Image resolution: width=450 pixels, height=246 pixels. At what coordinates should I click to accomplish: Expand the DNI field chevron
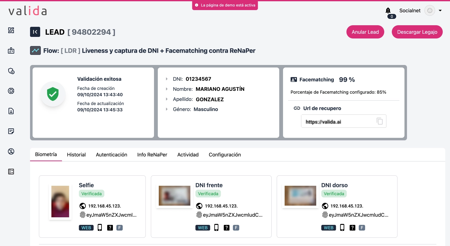167,79
